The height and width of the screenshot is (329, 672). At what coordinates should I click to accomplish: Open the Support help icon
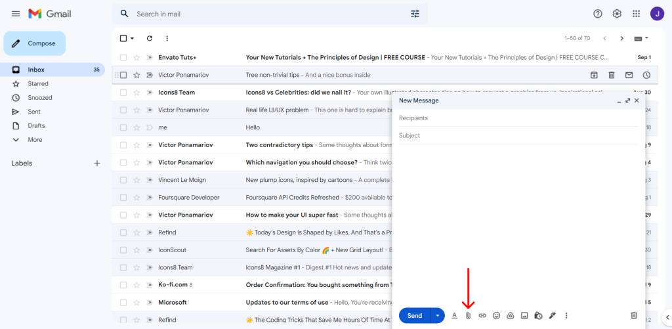(x=597, y=14)
